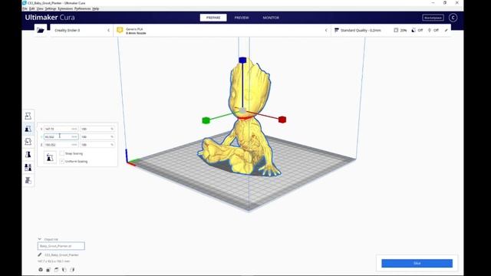Open the View menu
491x276 pixels.
(40, 8)
